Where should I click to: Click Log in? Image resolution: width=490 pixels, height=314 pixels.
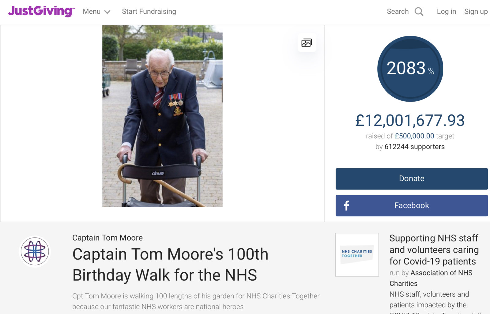(446, 12)
